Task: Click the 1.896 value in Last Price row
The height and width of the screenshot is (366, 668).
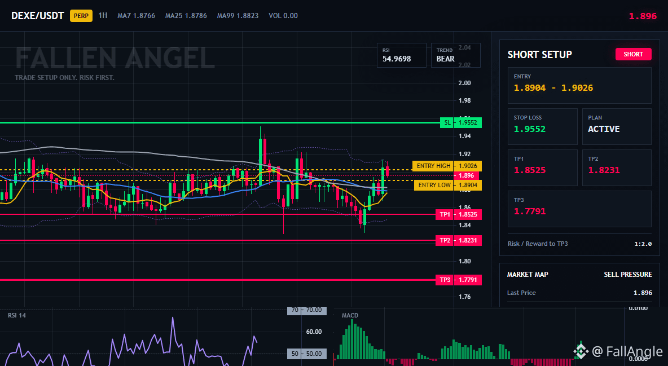Action: coord(643,293)
